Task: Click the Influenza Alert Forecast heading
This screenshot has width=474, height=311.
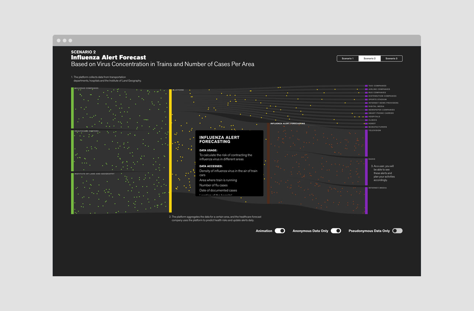Action: pyautogui.click(x=108, y=57)
